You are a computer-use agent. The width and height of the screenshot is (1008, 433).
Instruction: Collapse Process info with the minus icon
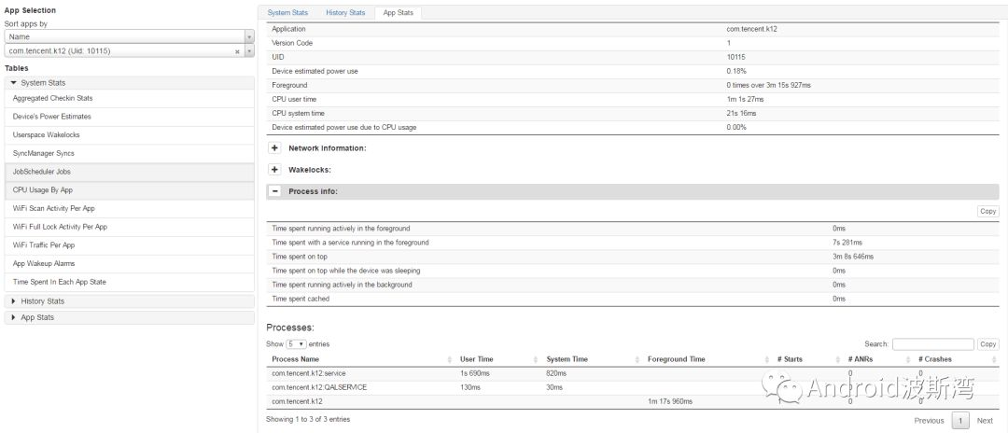pos(275,191)
